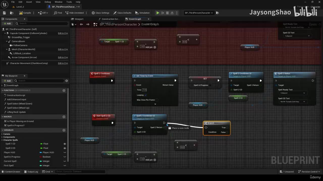The height and width of the screenshot is (181, 323).
Task: Open the BP_ThirdPersonCharacter debug object dropdown
Action: (x=199, y=13)
